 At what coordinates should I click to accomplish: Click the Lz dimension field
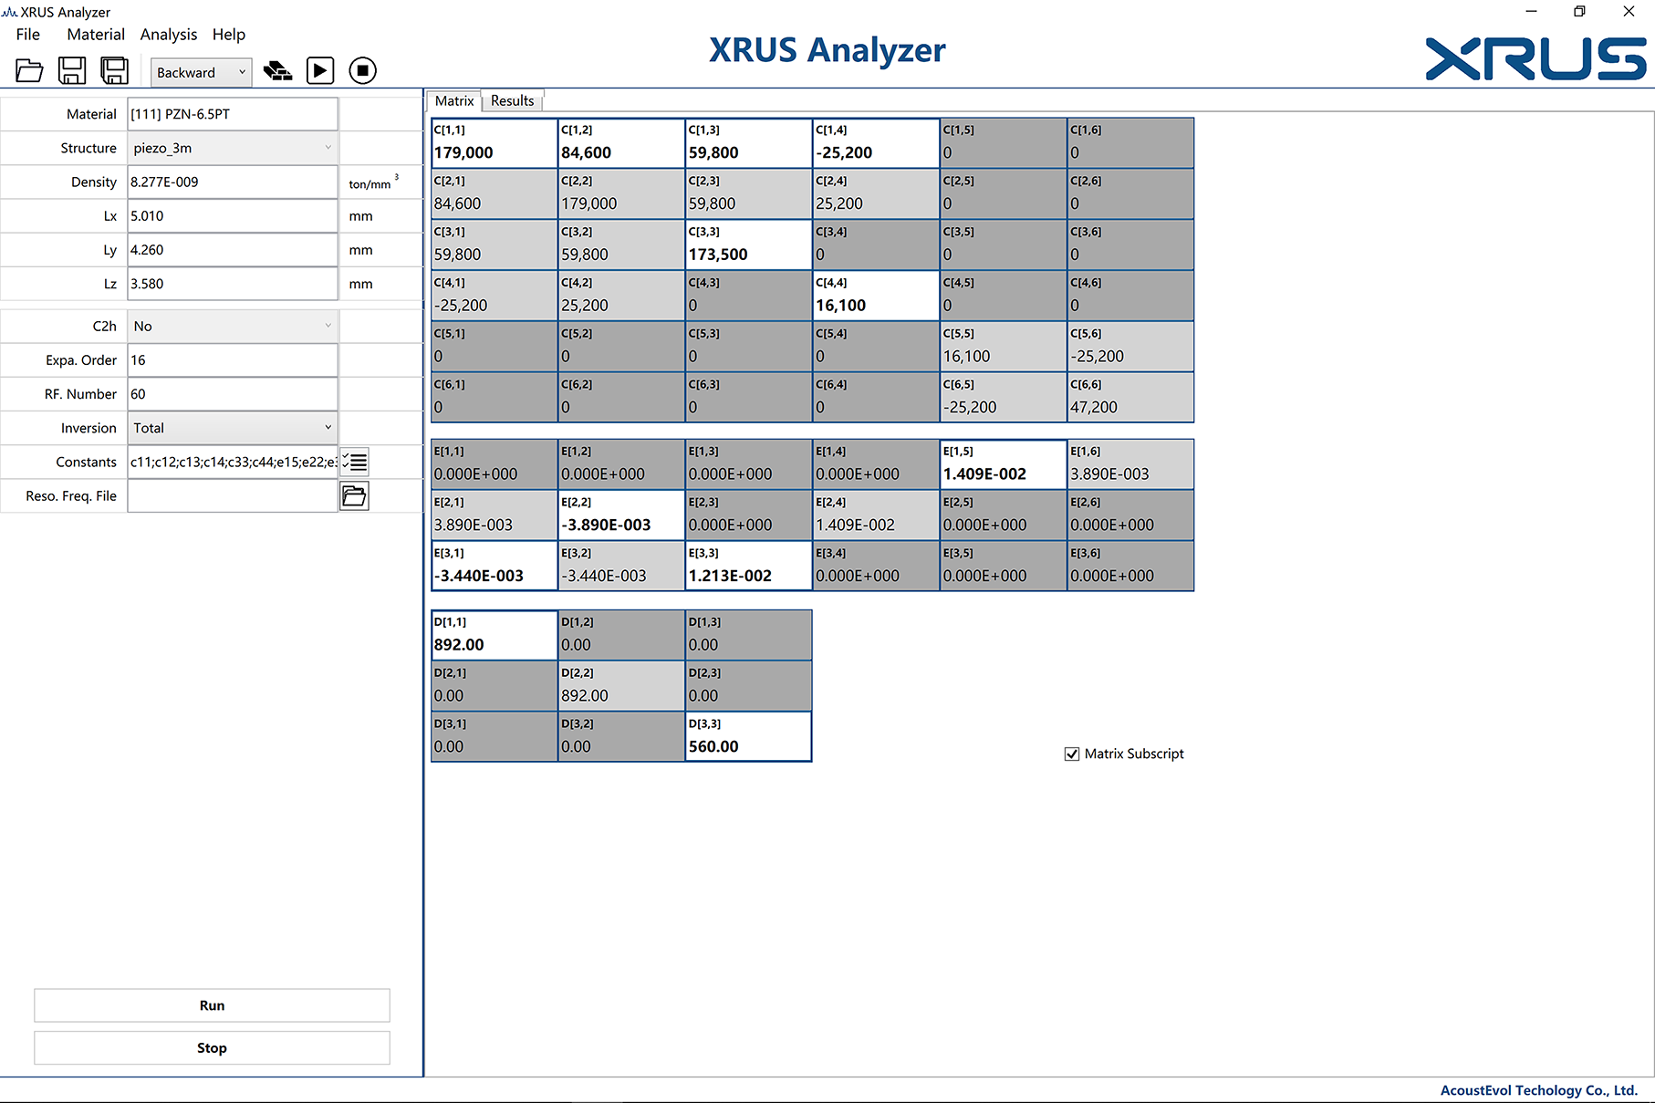233,284
